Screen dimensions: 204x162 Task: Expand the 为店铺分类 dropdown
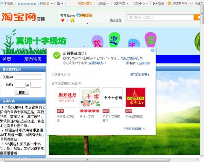point(69,75)
